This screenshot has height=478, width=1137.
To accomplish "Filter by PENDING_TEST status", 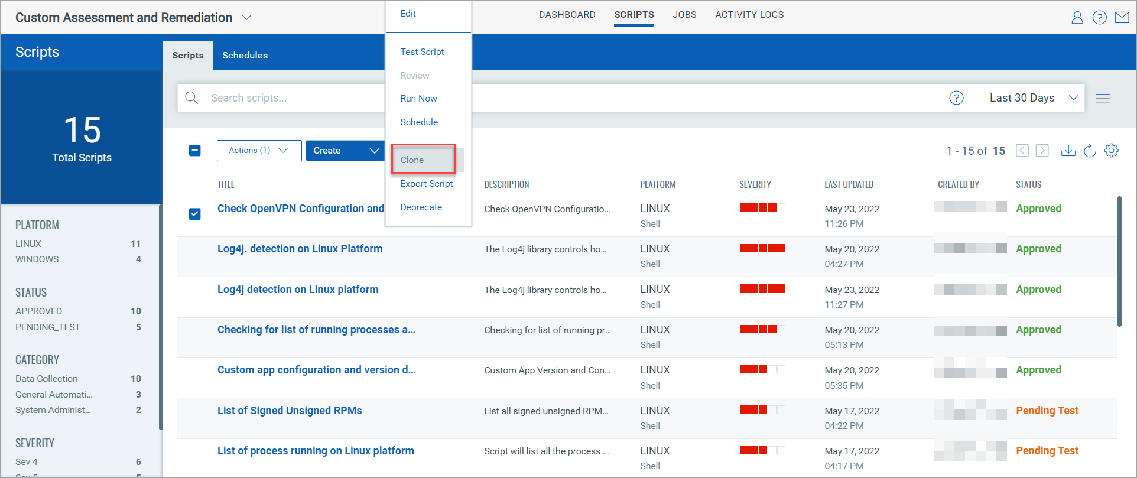I will point(48,327).
